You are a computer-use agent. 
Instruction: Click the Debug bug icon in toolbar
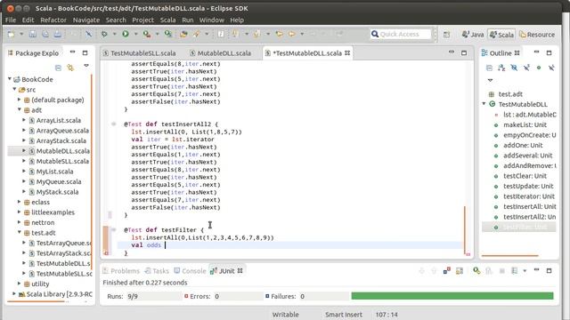pyautogui.click(x=104, y=34)
